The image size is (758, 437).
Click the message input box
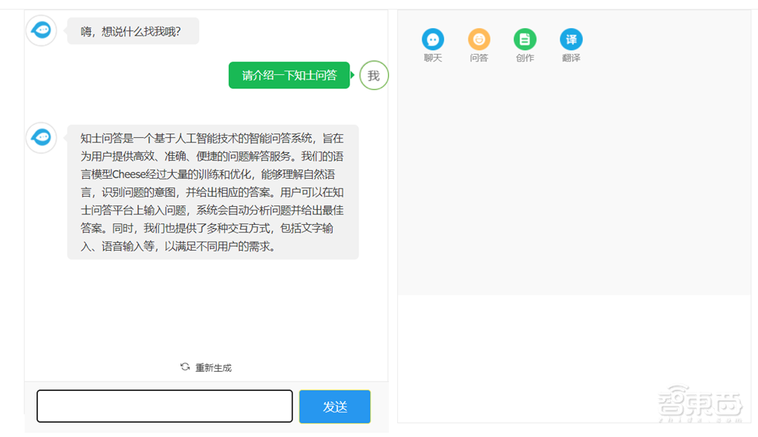(x=164, y=406)
